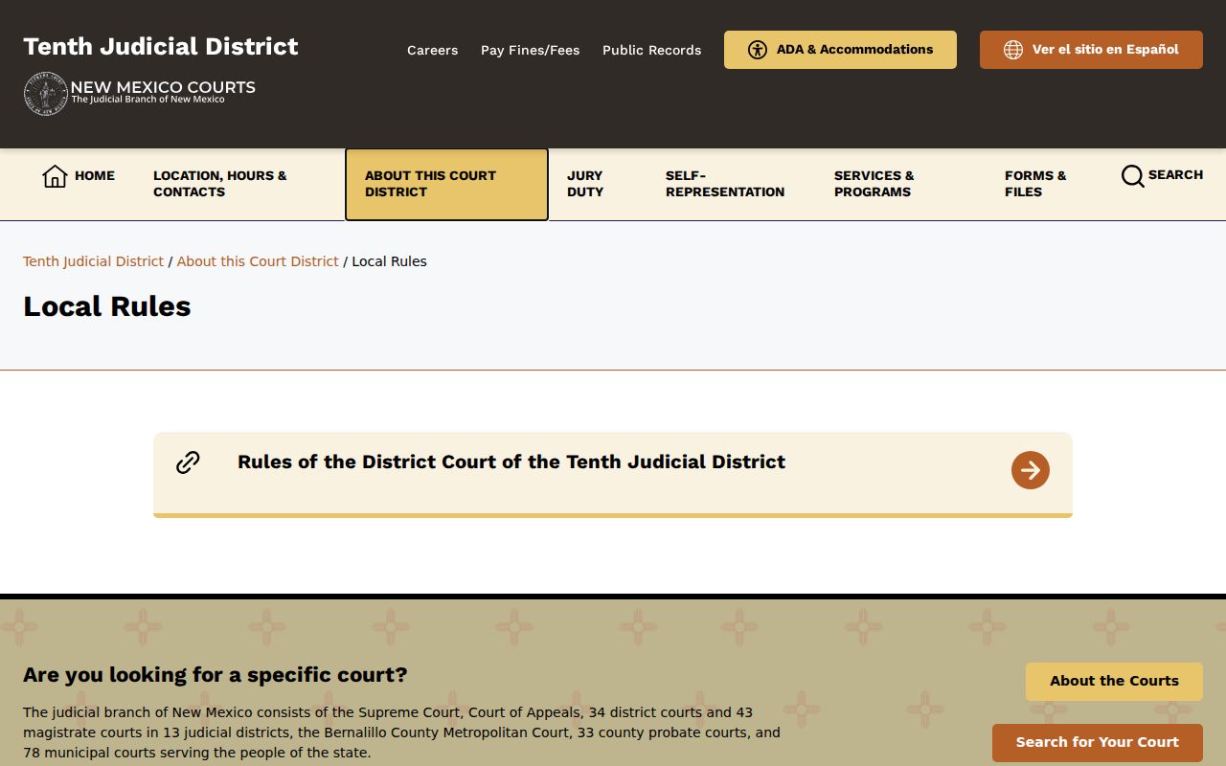This screenshot has height=766, width=1226.
Task: Click 'Are you looking for a specific court?' heading
Action: (x=216, y=675)
